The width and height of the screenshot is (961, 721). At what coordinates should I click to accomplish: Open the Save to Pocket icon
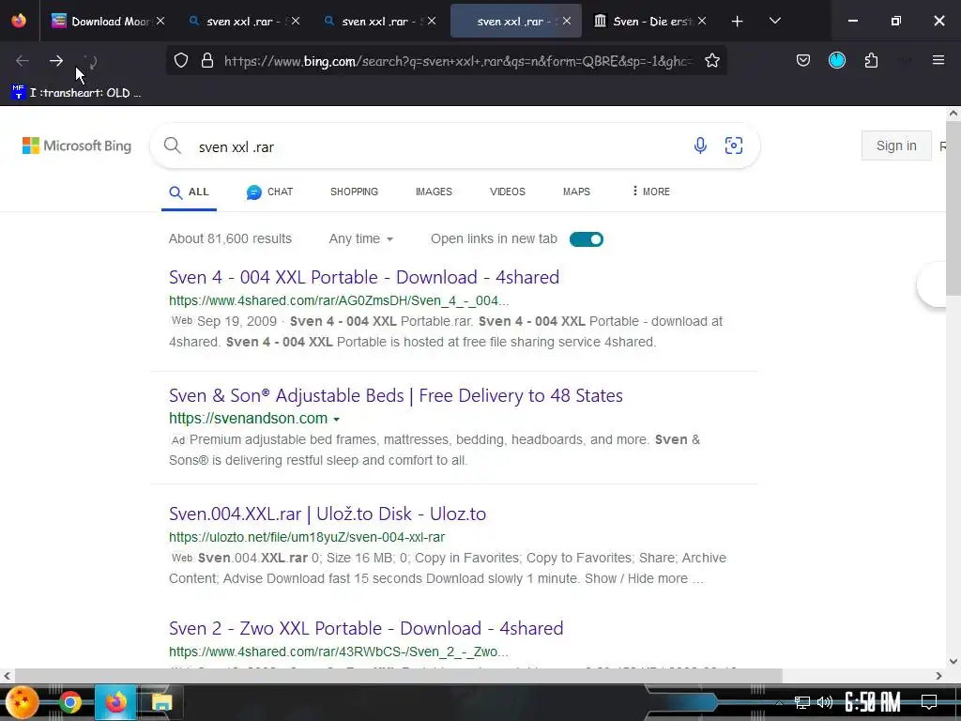click(803, 60)
